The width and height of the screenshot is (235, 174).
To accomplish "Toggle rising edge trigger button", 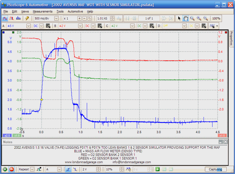I will [x=69, y=169].
